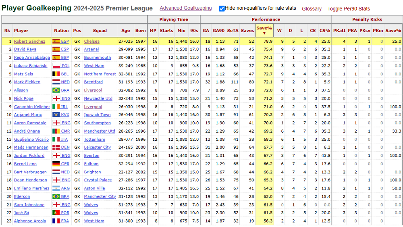403x227 pixels.
Task: Click Belgium flag beside BEL
Action: pyautogui.click(x=56, y=74)
